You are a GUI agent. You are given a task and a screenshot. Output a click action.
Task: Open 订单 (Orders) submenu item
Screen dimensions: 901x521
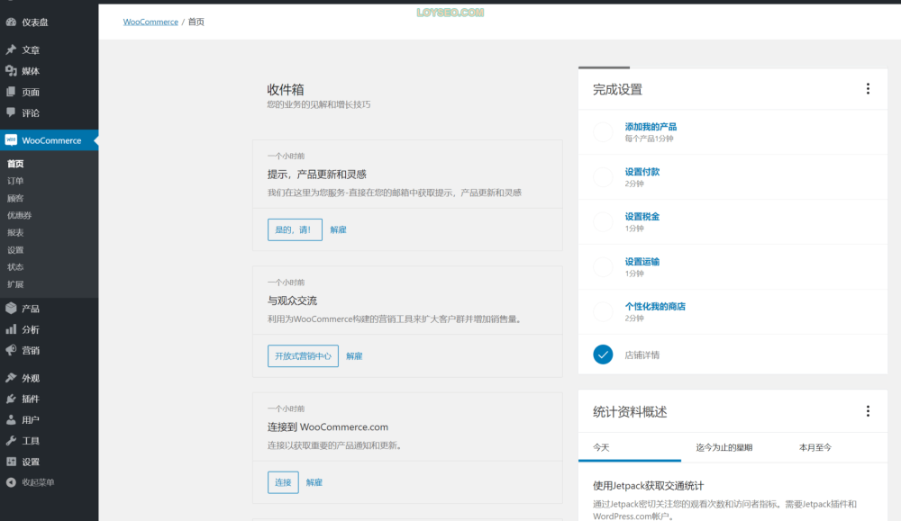tap(15, 181)
